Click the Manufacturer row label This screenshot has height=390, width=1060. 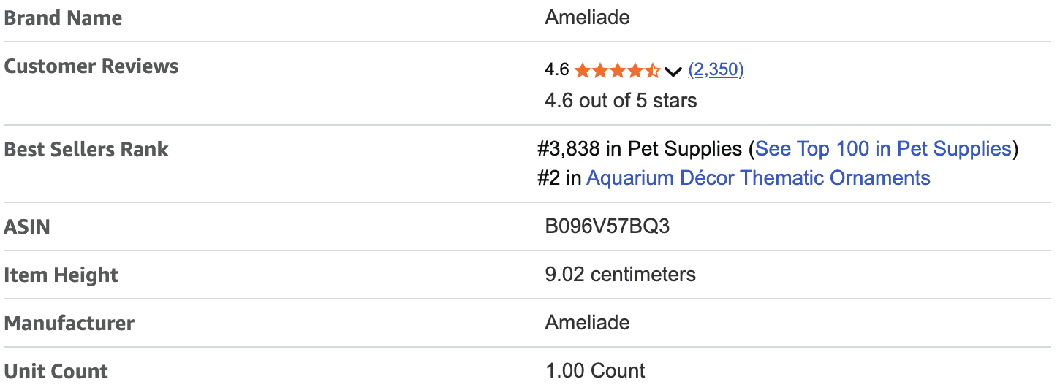69,324
